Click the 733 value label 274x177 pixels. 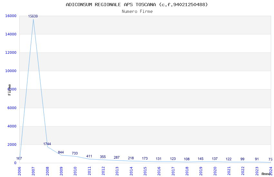point(74,153)
